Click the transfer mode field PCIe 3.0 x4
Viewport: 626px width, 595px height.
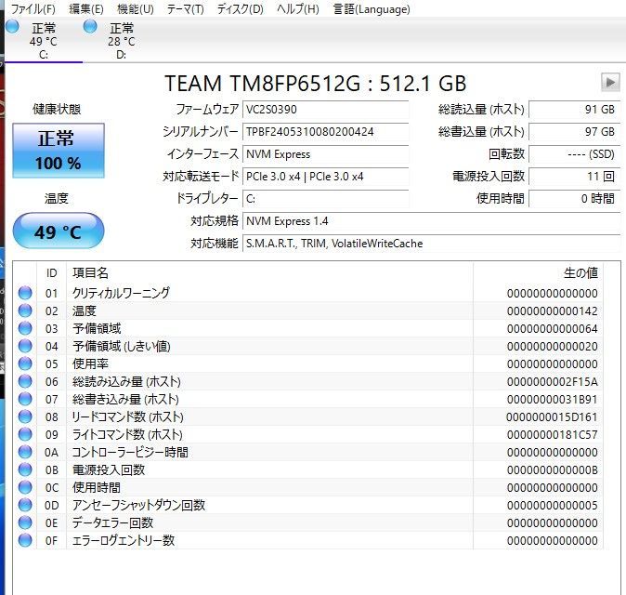(325, 177)
